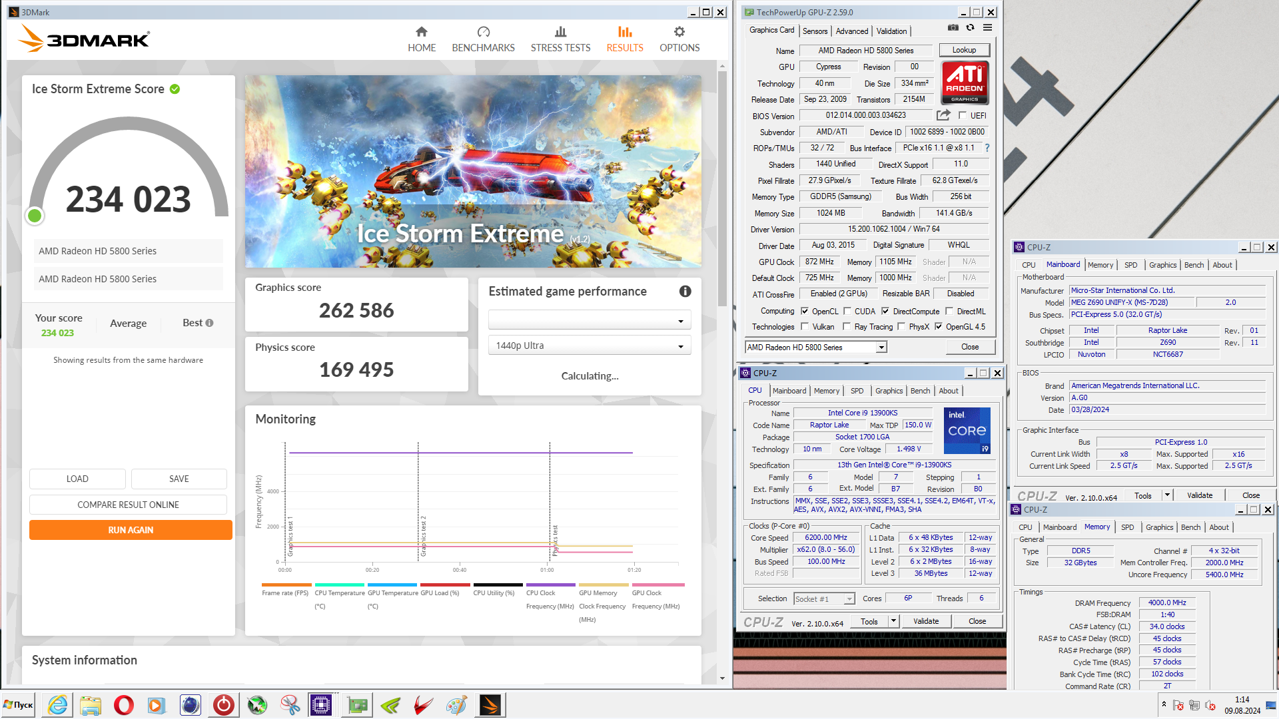Show hidden system tray icons arrow
The image size is (1279, 719).
click(1164, 704)
